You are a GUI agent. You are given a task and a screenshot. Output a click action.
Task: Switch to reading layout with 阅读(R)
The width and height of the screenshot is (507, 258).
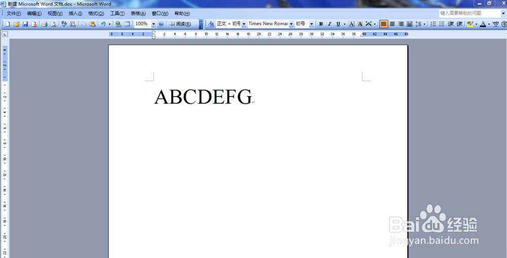tap(180, 24)
